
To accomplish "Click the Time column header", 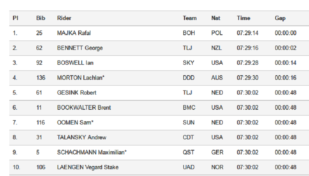I will [243, 18].
